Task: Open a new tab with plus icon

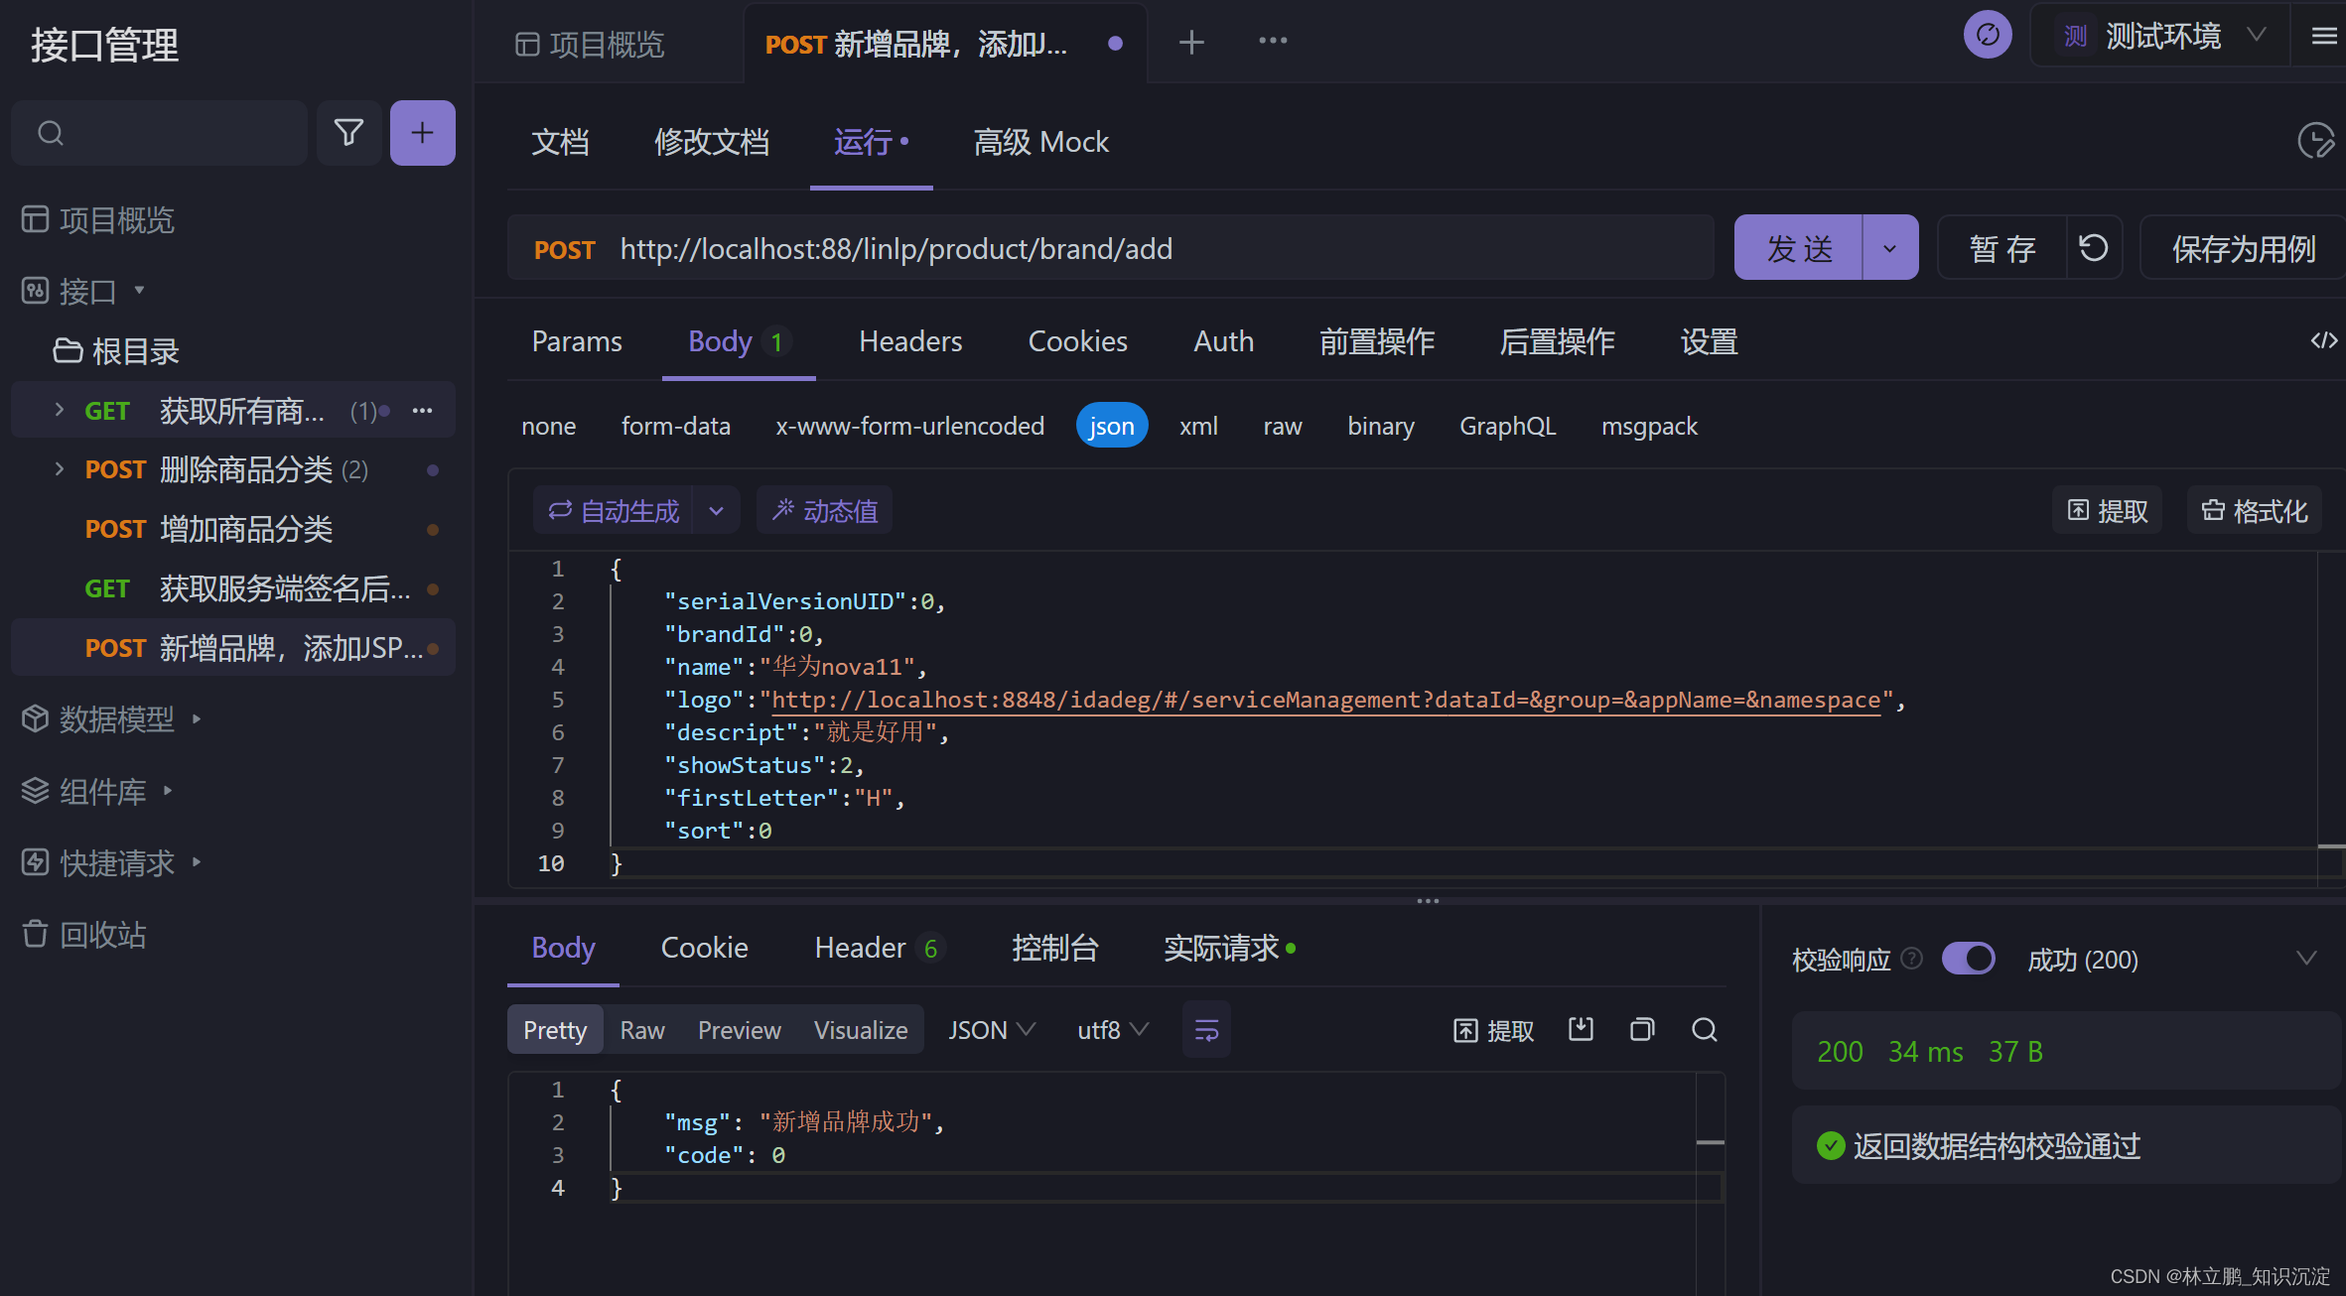Action: click(x=1191, y=42)
